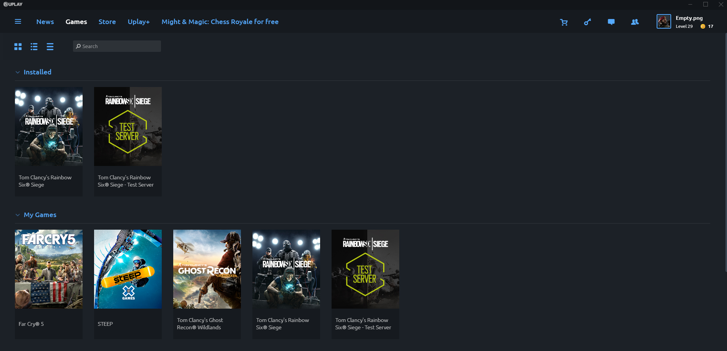
Task: Open installed Rainbow Six Siege Test Server cover
Action: coord(128,126)
